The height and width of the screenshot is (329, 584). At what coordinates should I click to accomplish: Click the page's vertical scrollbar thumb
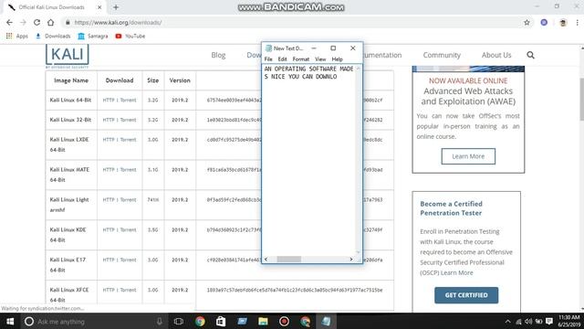[581, 99]
